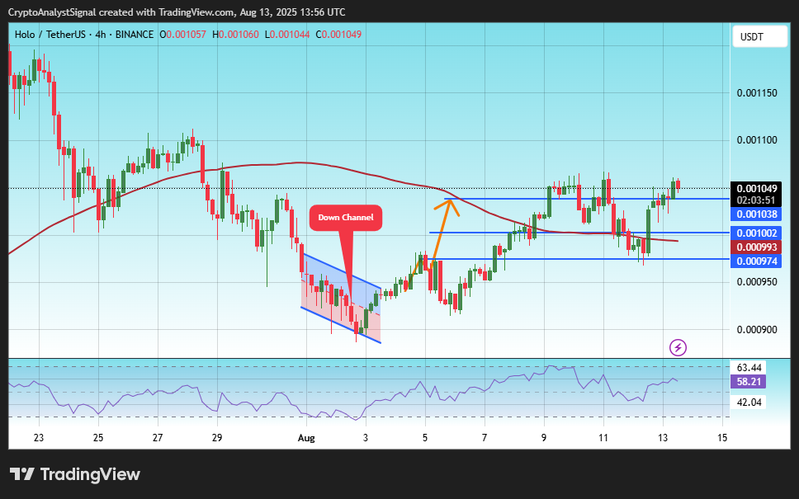Click the Holo / TetherUS symbol title

pos(84,35)
